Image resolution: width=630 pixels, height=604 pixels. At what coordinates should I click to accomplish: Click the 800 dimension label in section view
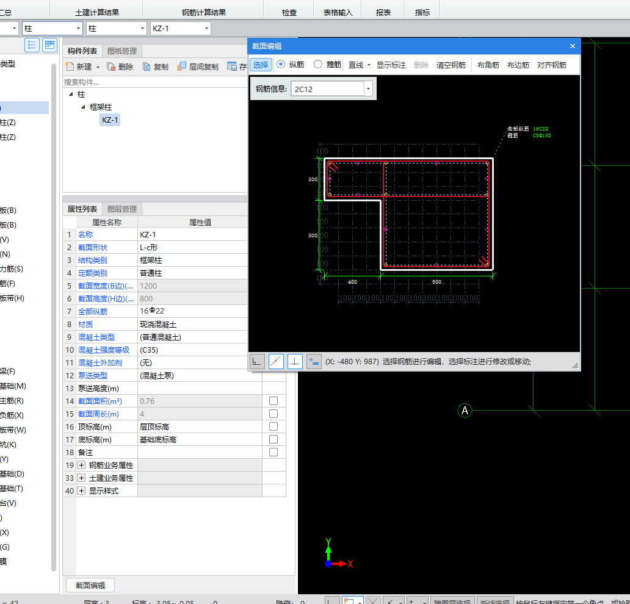(436, 282)
